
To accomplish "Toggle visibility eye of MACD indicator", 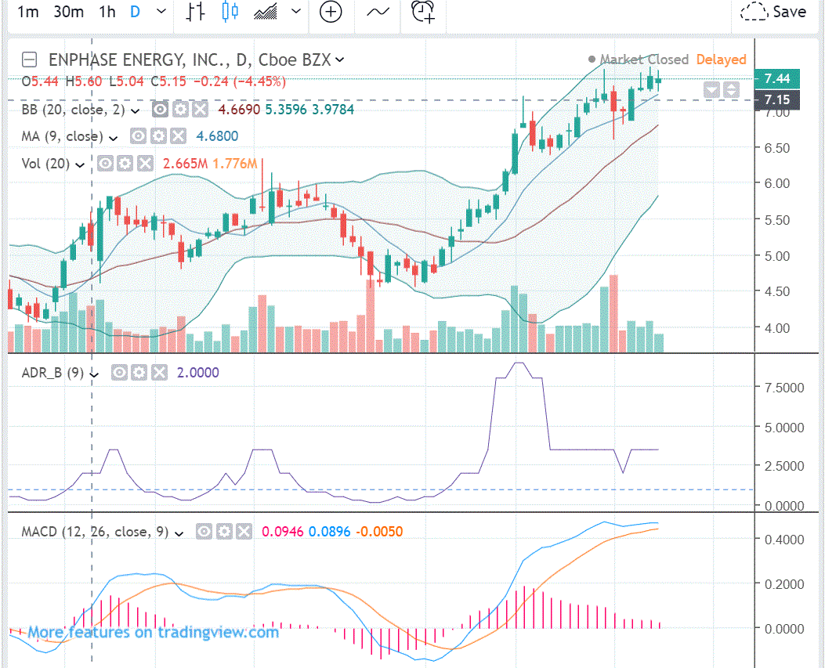I will [x=204, y=531].
